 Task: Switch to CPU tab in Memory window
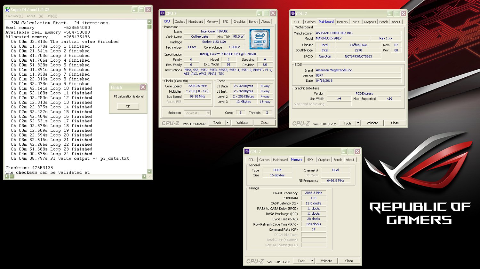(252, 160)
